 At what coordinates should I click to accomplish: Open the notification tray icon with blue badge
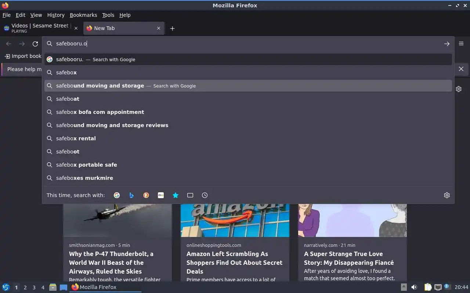[x=447, y=287]
